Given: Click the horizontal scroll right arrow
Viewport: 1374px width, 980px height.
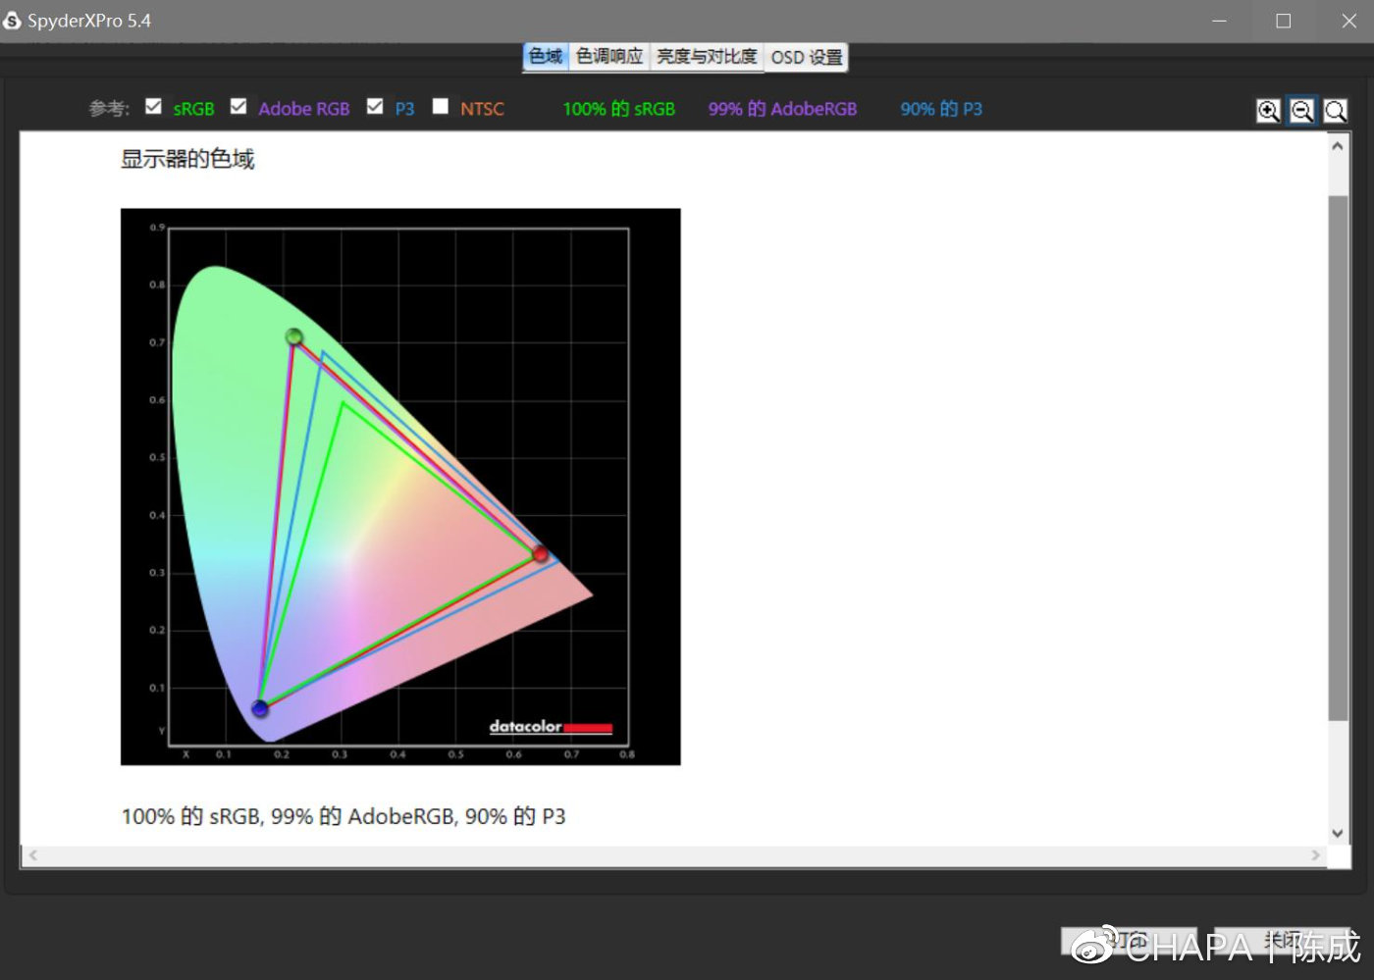Looking at the screenshot, I should coord(1315,855).
